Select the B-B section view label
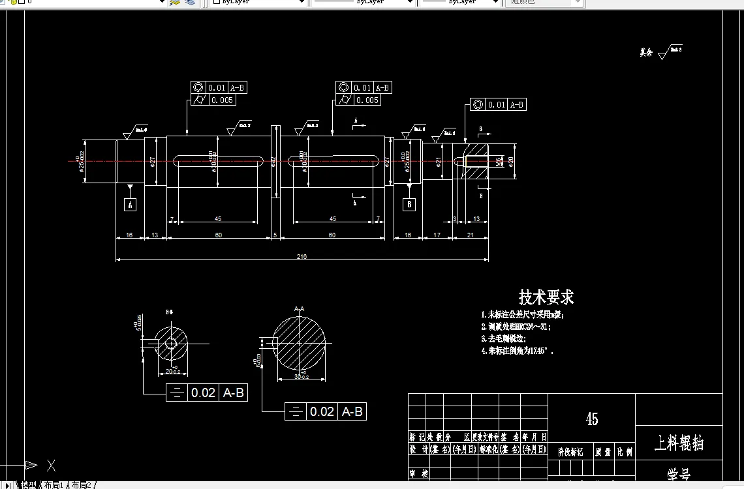Image resolution: width=744 pixels, height=489 pixels. click(170, 312)
